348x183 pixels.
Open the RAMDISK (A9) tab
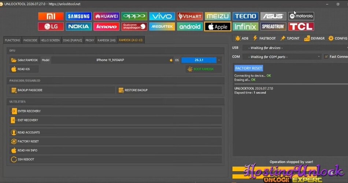[x=107, y=40]
